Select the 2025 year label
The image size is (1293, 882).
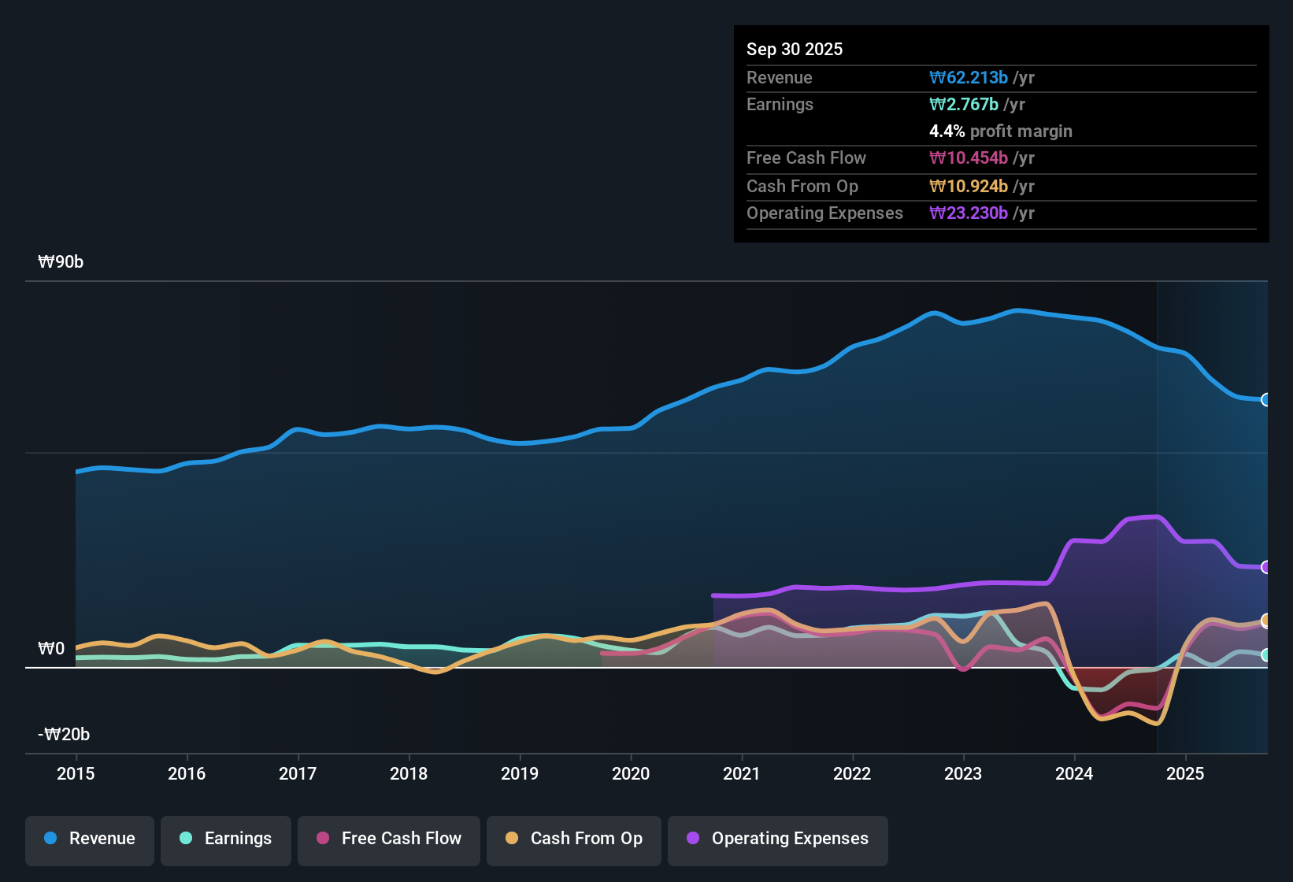(x=1186, y=774)
